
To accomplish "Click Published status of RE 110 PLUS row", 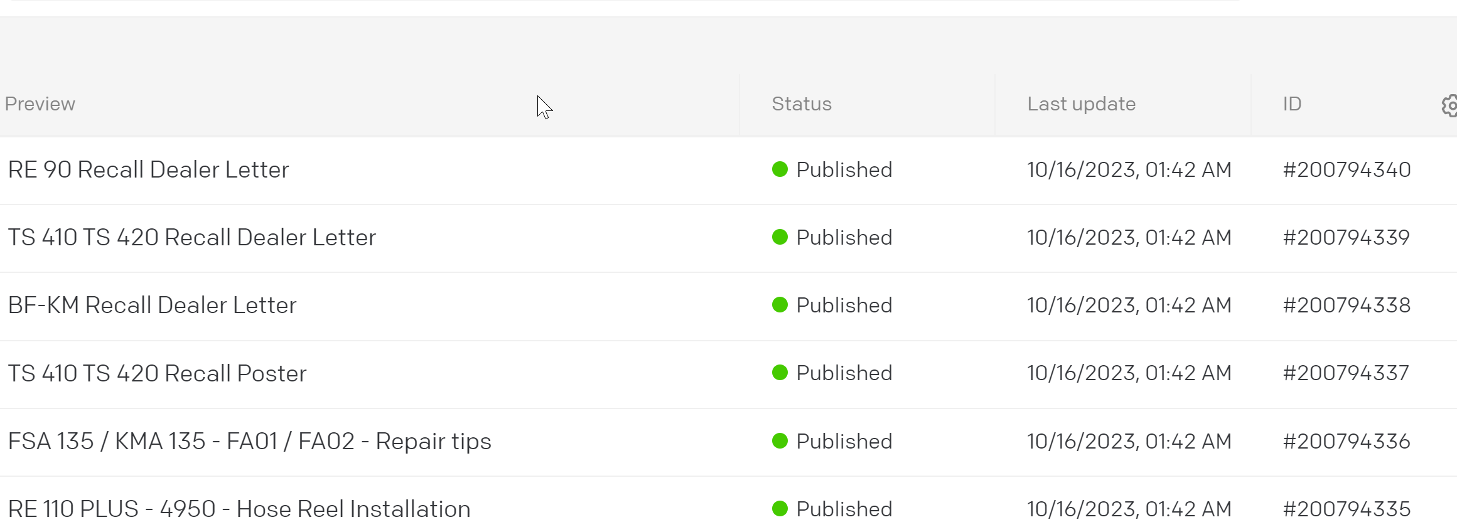I will point(844,509).
